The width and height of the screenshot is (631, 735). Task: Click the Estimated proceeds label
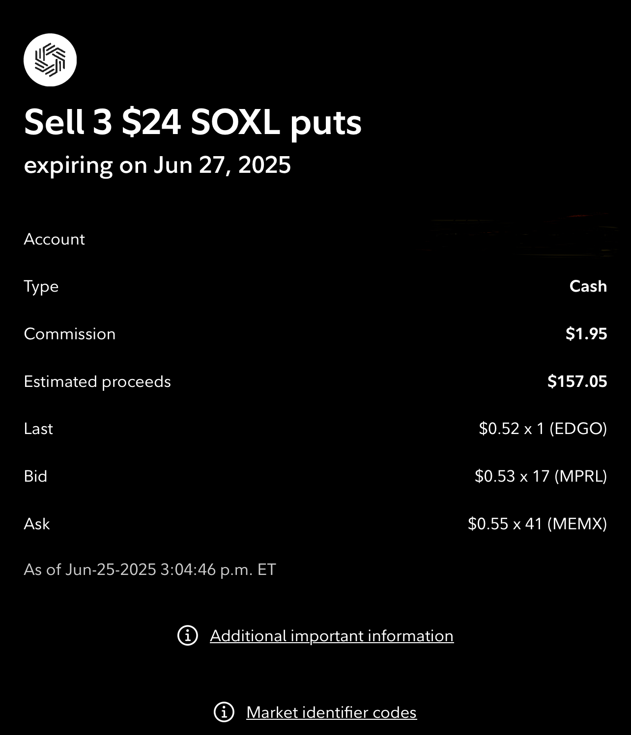[97, 382]
